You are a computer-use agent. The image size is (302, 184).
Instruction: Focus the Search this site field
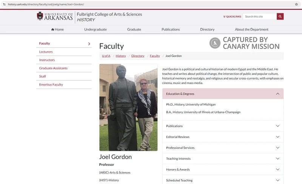[260, 17]
